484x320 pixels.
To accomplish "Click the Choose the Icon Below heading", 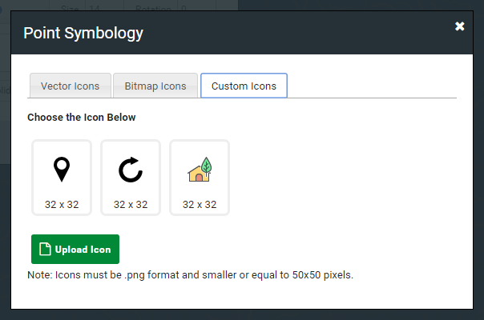I will tap(82, 118).
